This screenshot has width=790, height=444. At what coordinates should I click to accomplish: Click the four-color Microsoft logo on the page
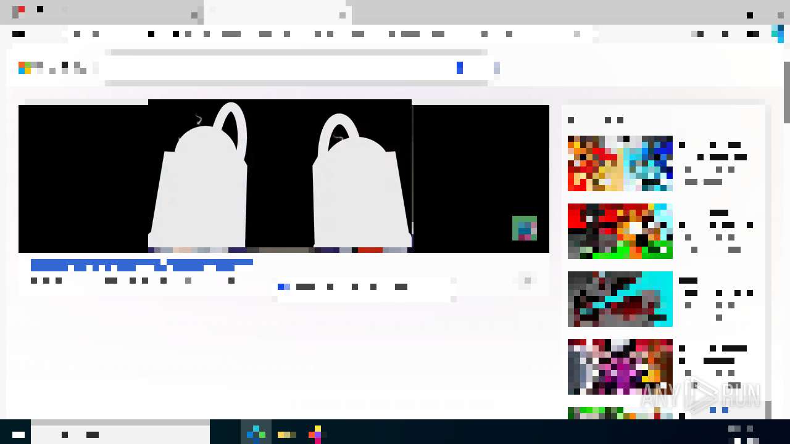tap(25, 68)
